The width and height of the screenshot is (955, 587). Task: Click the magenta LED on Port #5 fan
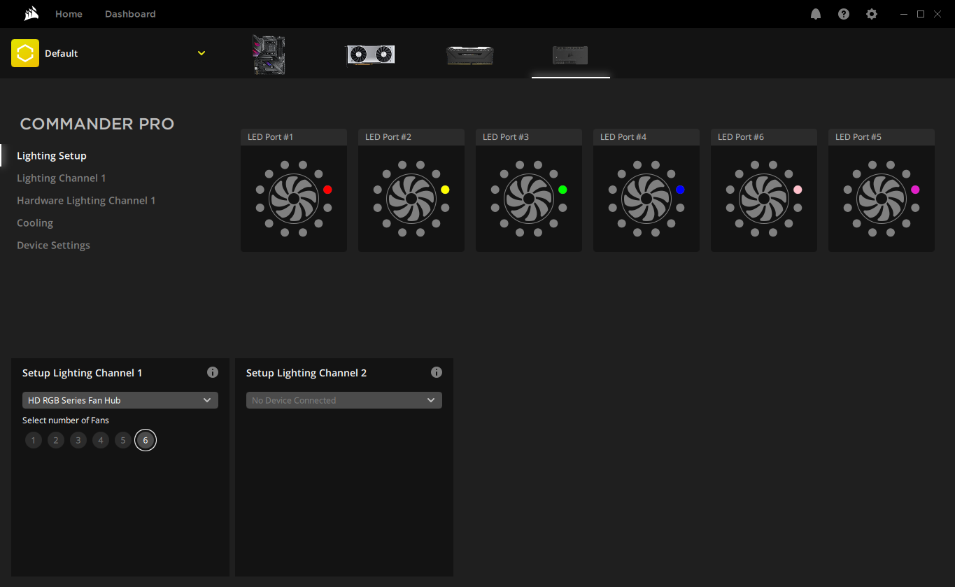click(x=915, y=190)
